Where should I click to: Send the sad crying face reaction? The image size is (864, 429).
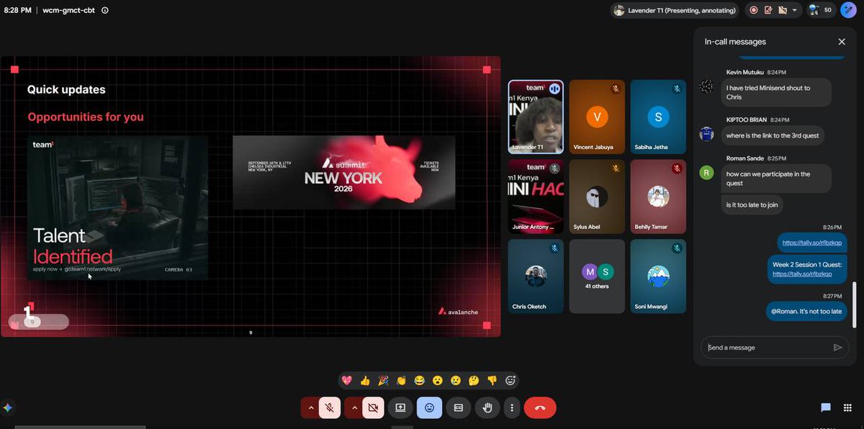point(456,380)
